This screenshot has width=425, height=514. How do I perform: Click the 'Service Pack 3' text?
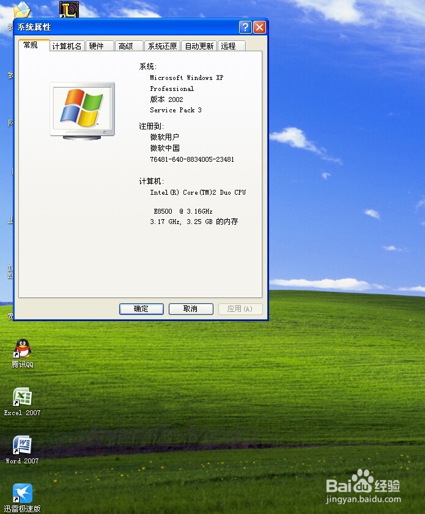pos(176,110)
